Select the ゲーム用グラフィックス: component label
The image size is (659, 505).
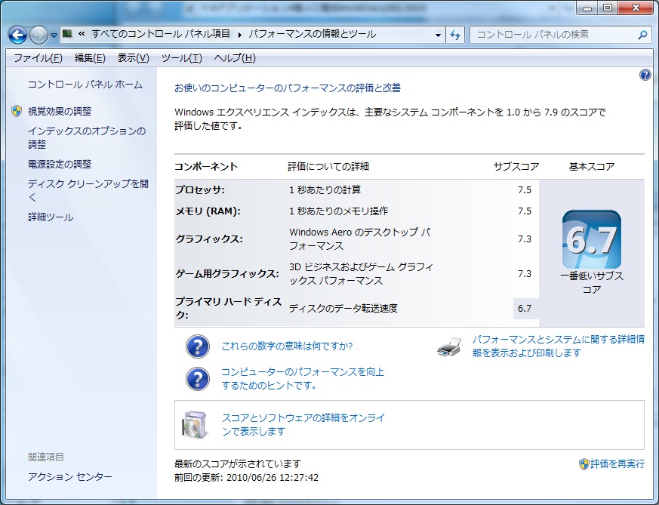(x=227, y=274)
